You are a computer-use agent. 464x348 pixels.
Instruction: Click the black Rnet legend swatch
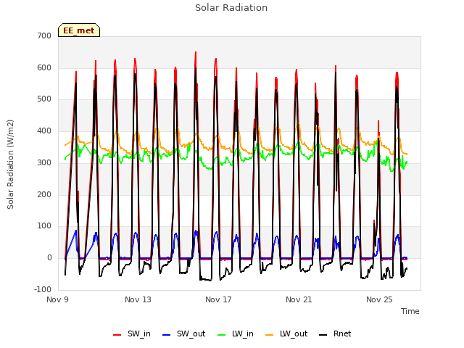point(323,335)
